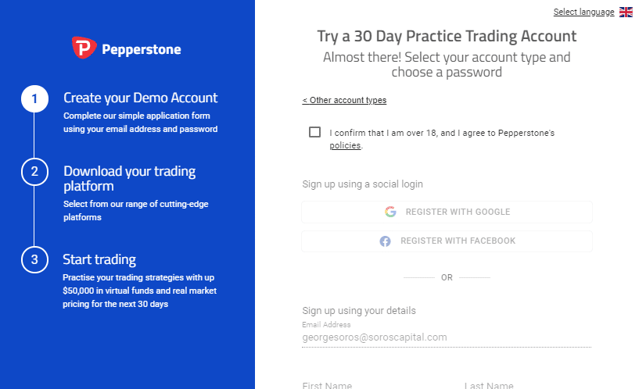Tick the over 18 confirmation checkbox

(x=314, y=132)
